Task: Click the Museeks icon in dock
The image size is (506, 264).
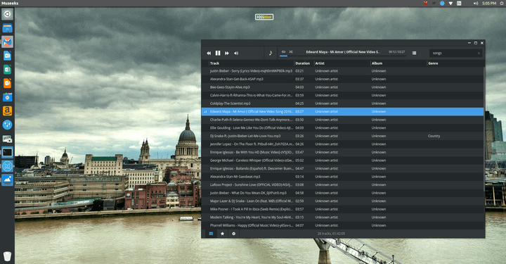Action: click(7, 166)
